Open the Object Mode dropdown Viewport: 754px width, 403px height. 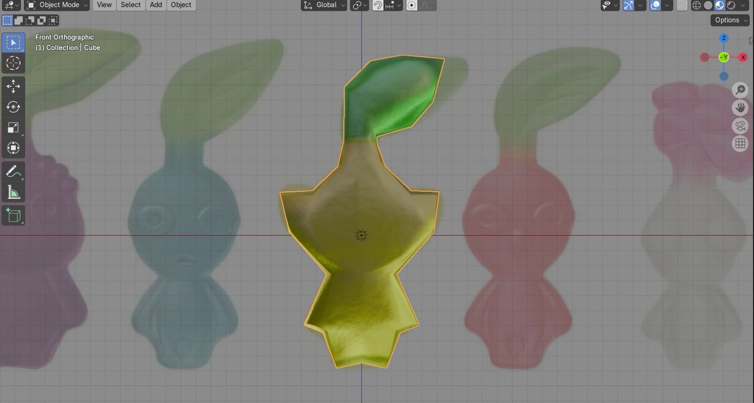click(x=58, y=5)
